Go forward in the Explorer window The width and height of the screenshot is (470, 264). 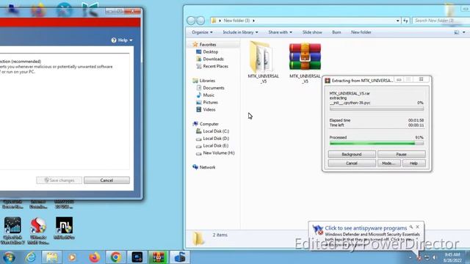point(200,21)
